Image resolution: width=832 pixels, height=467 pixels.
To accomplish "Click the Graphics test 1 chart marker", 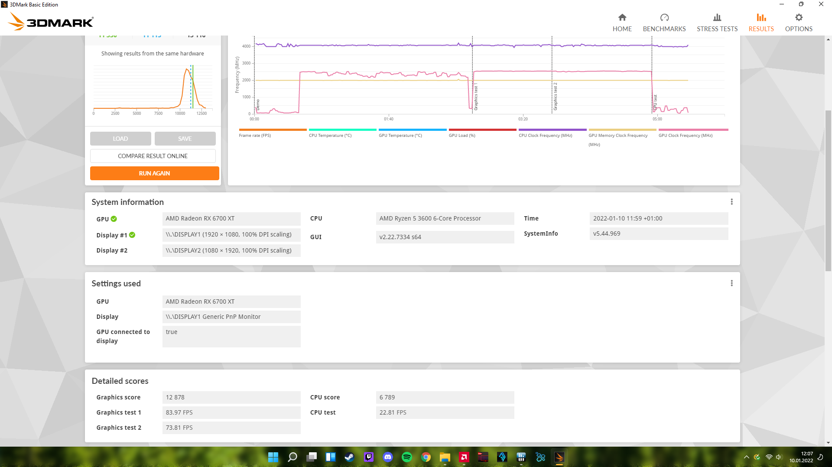I will point(475,96).
